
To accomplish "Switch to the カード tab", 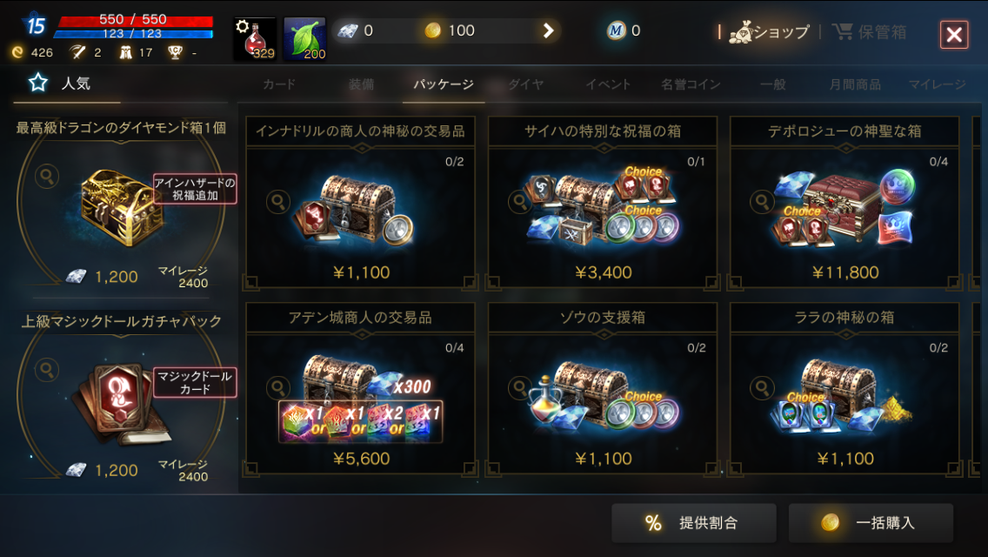I will click(x=278, y=84).
